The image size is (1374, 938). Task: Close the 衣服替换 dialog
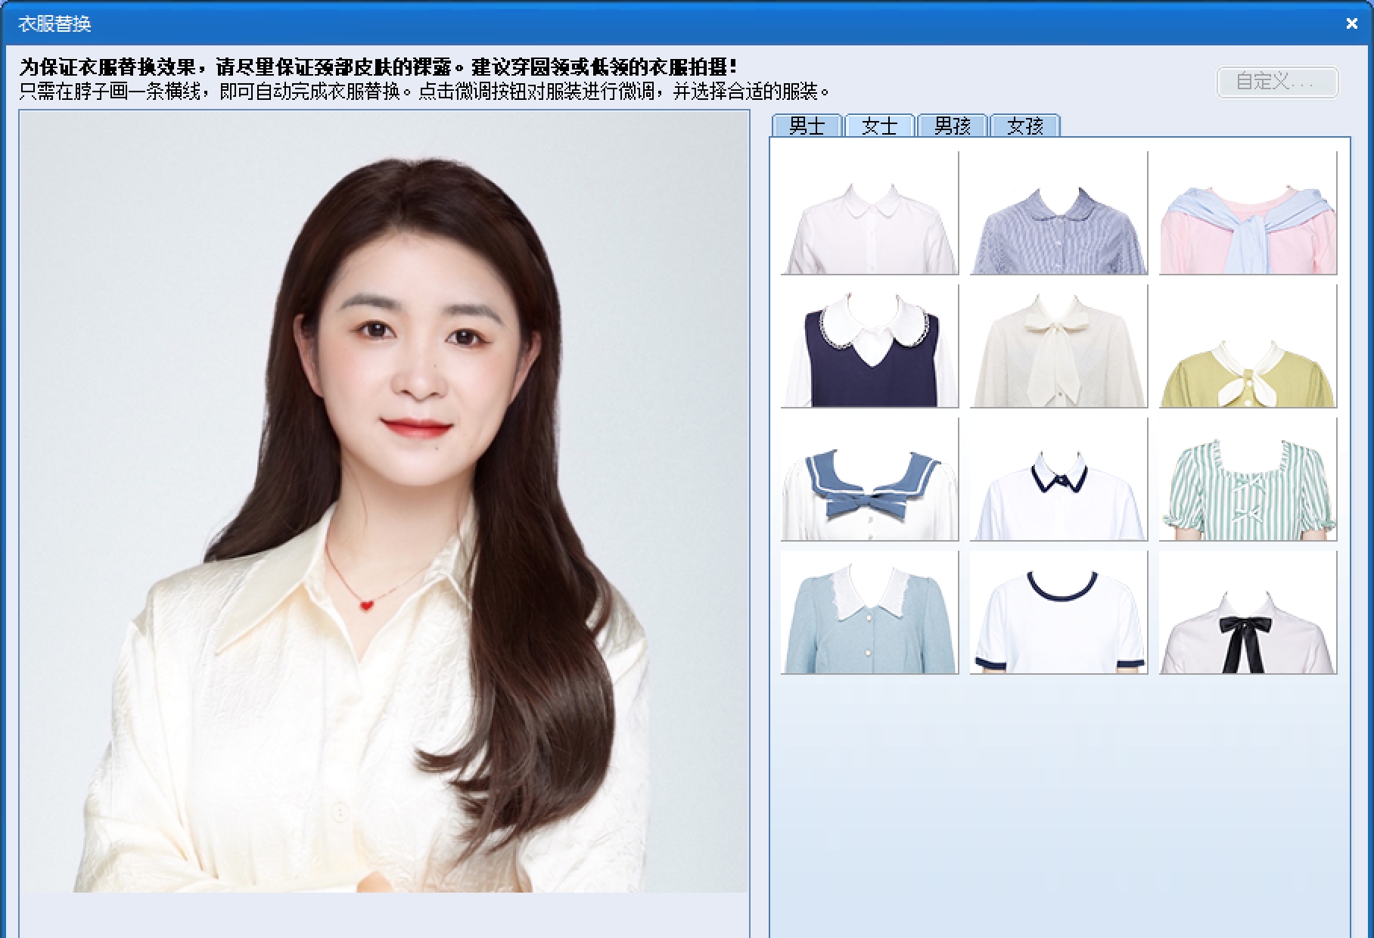[1352, 23]
